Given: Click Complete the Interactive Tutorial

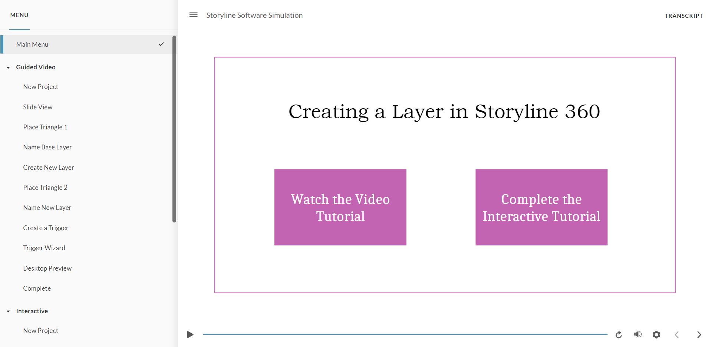Looking at the screenshot, I should point(541,207).
